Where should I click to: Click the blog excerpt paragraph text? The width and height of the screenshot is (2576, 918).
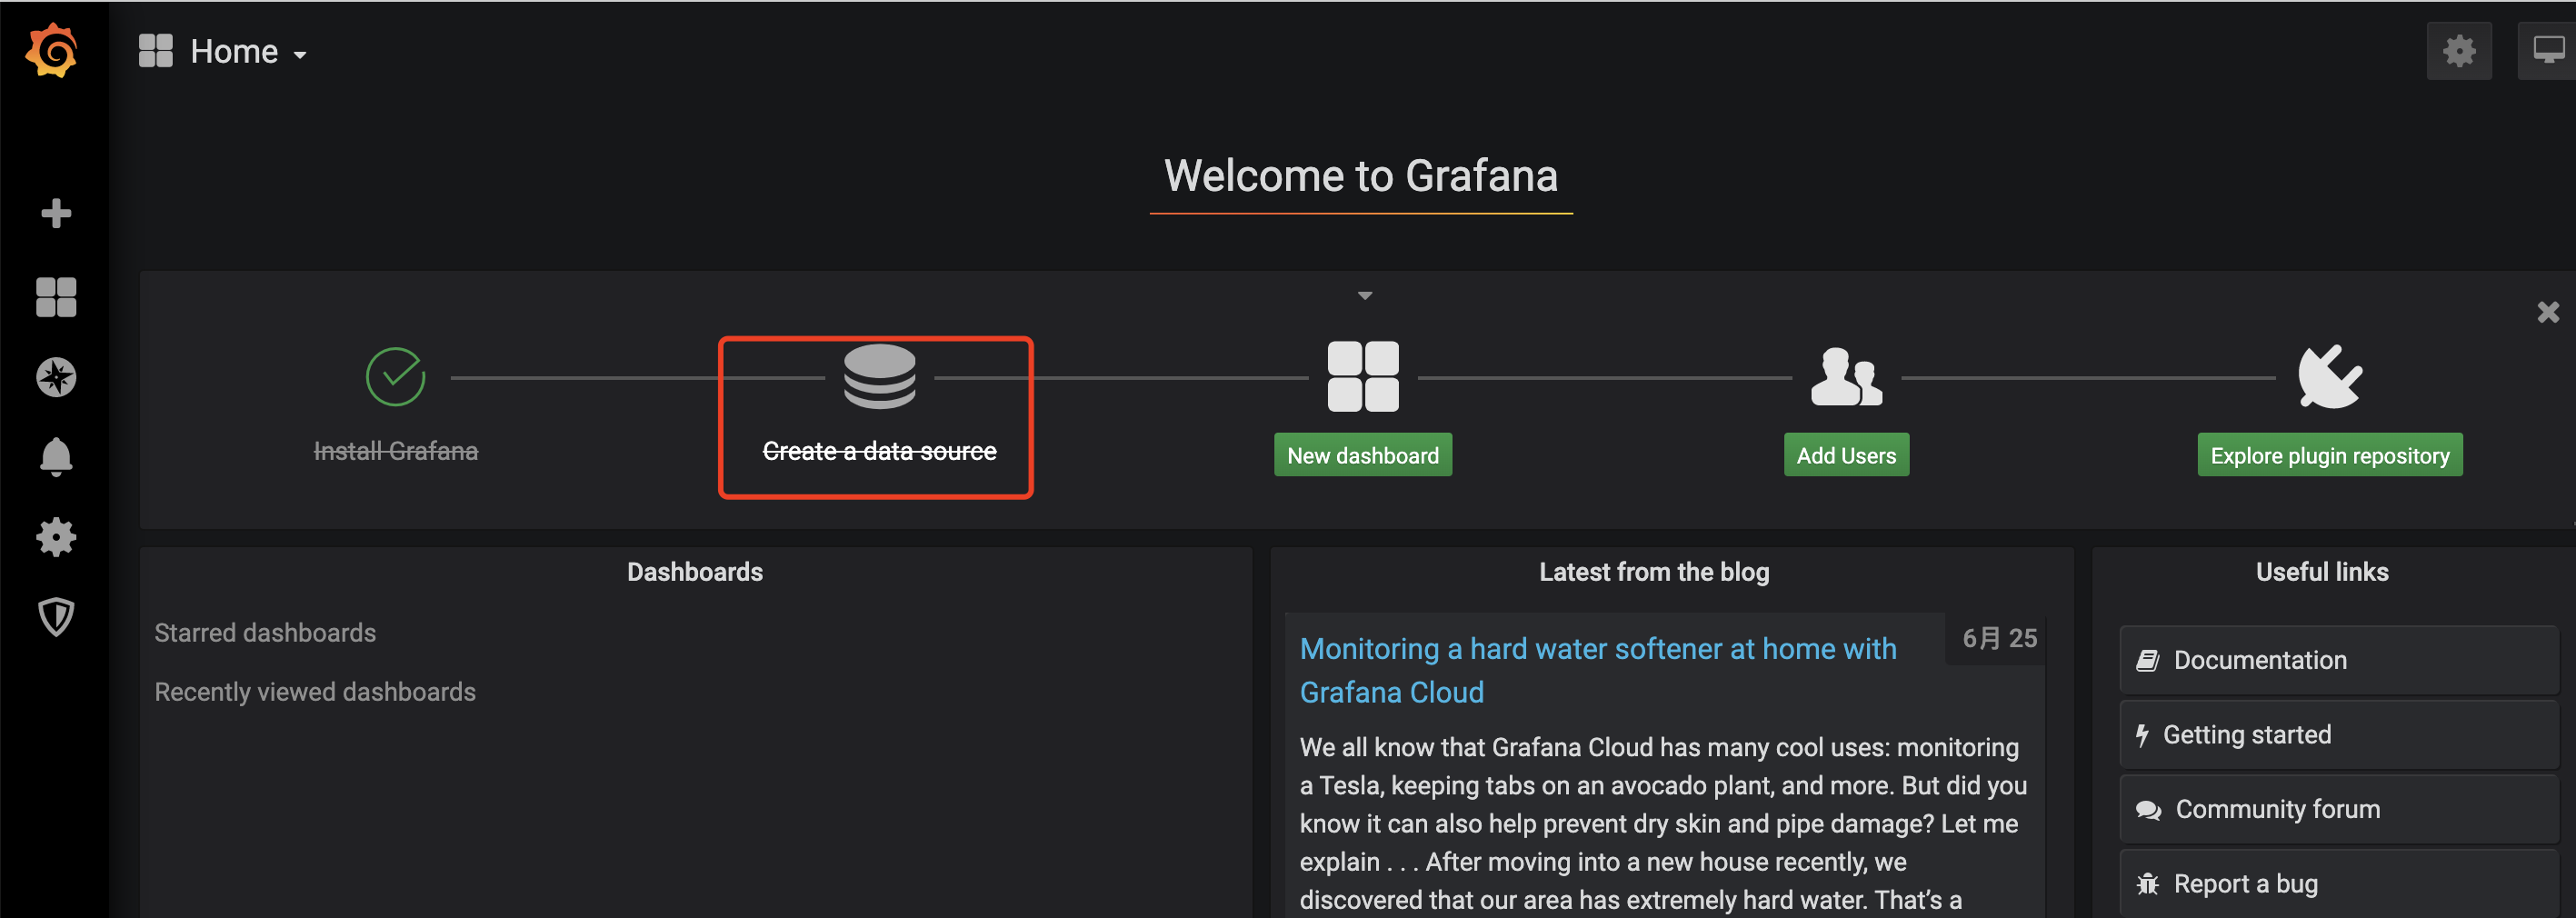tap(1663, 823)
